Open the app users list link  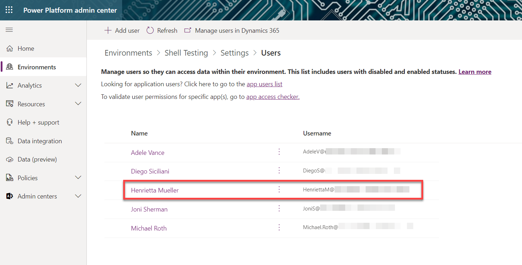pos(264,84)
